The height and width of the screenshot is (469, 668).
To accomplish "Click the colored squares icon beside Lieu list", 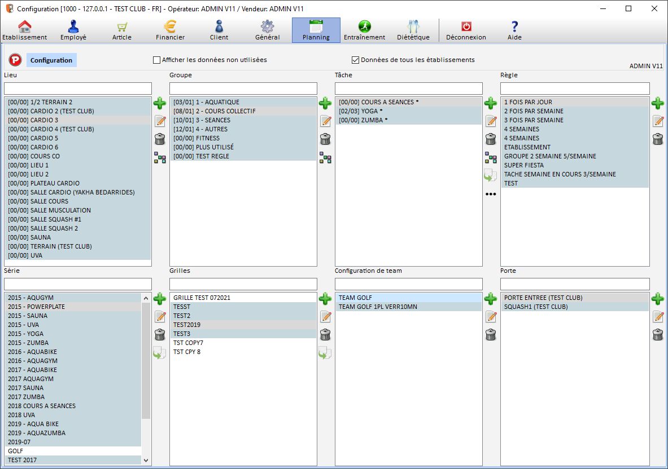I will coord(160,157).
